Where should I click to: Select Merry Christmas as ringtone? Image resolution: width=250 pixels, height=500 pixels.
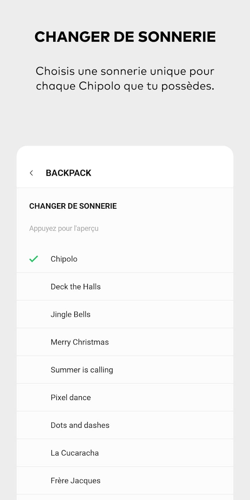[80, 342]
